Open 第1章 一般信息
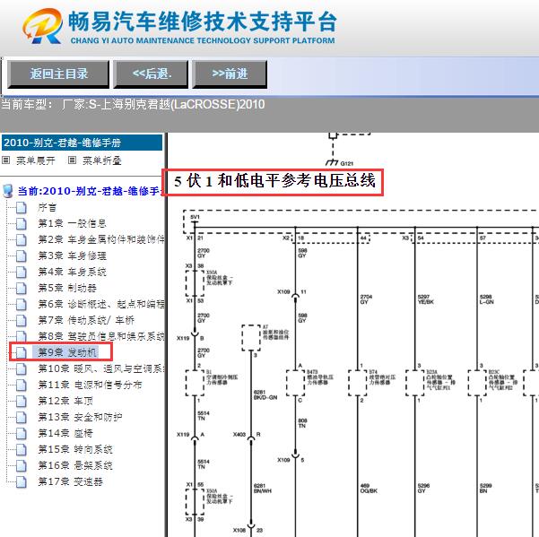The width and height of the screenshot is (539, 537). 72,223
